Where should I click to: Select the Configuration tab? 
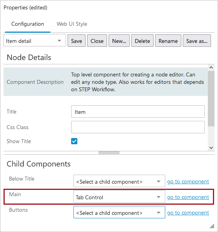[28, 24]
